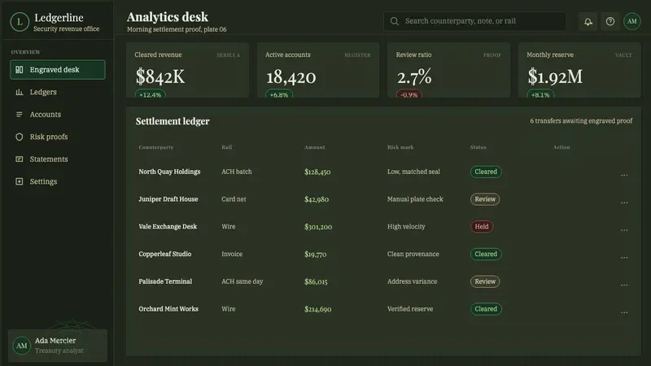Go to Ledgers in the sidebar
The image size is (651, 366).
point(58,92)
